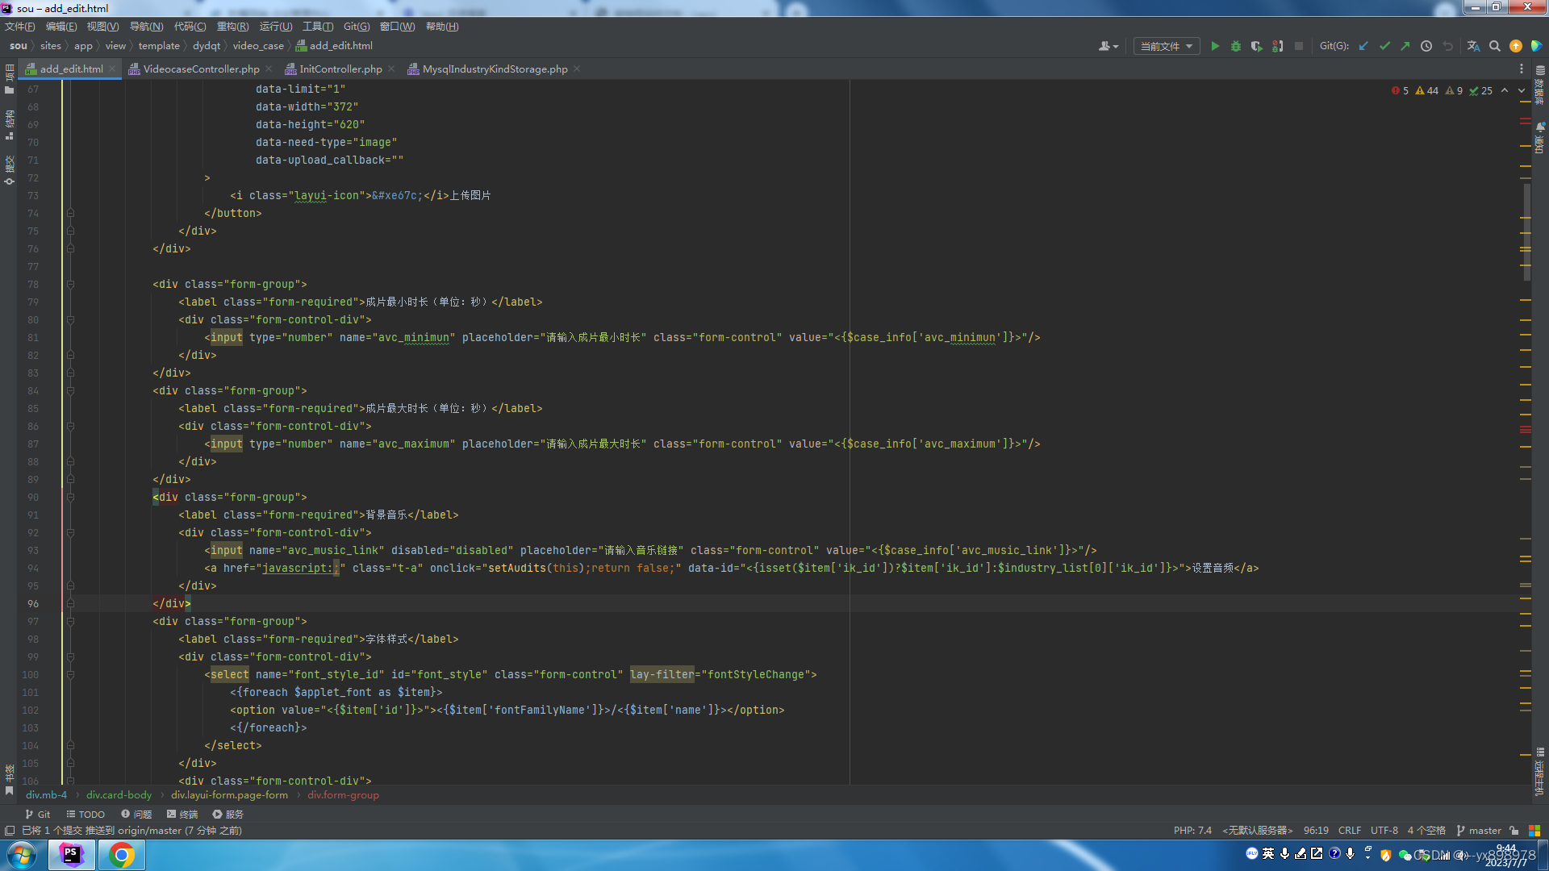Toggle the 问题 panel in bottom bar
The image size is (1549, 871).
tap(140, 815)
